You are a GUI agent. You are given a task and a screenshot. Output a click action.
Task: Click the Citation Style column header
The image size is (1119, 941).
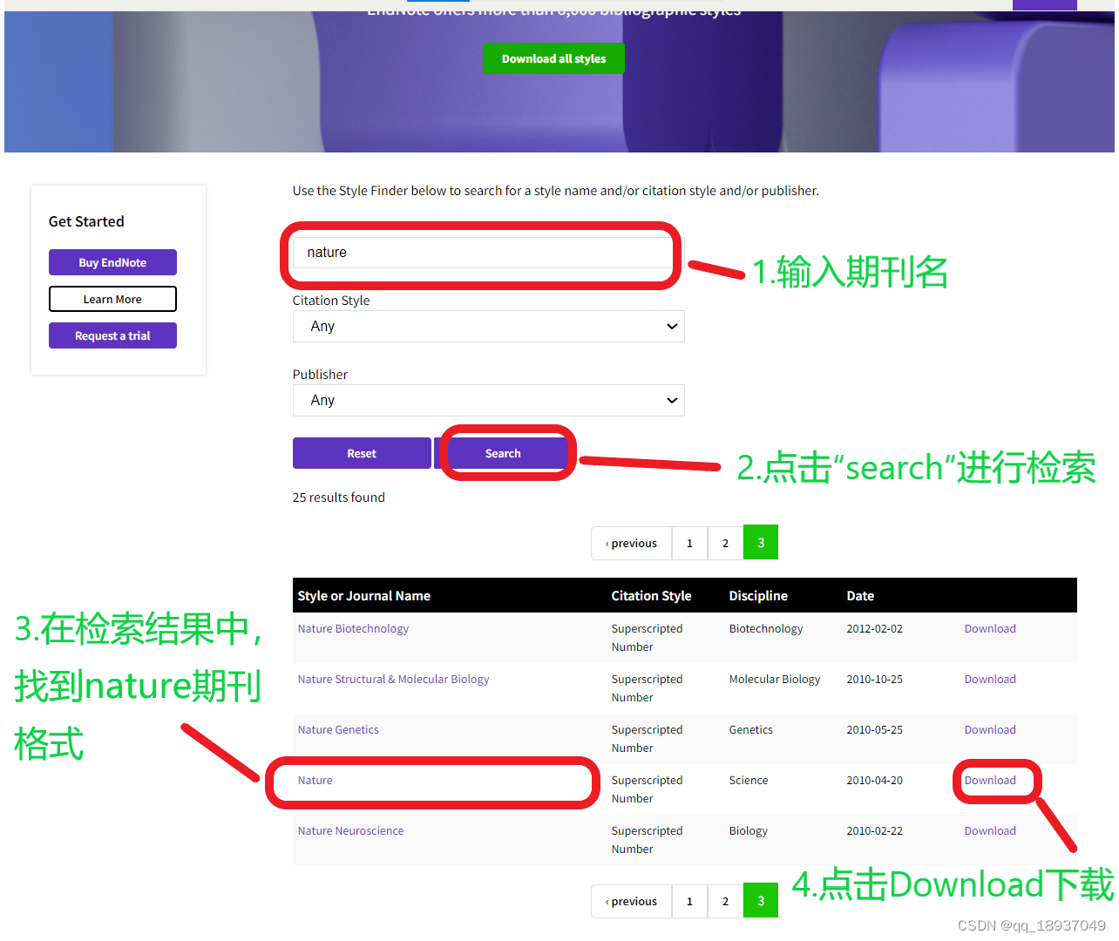click(x=651, y=596)
